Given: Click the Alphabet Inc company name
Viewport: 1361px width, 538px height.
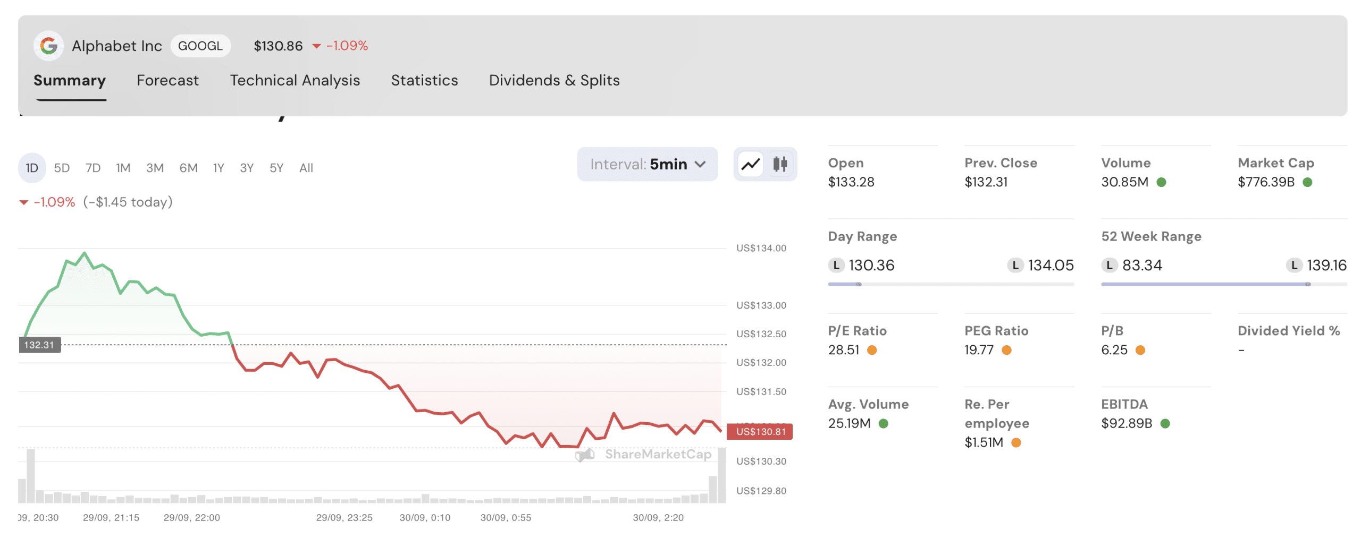Looking at the screenshot, I should coord(116,46).
